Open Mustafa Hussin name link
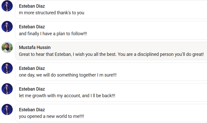Image resolution: width=207 pixels, height=123 pixels. click(x=35, y=47)
